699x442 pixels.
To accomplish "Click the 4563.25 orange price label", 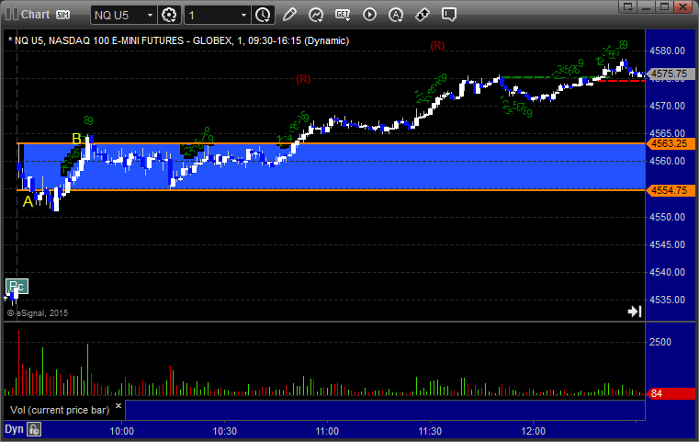I will (670, 143).
